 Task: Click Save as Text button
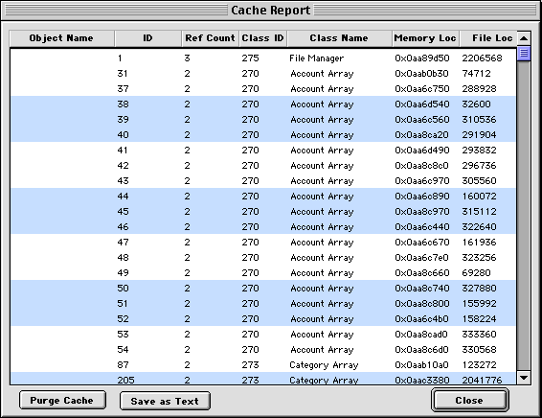click(x=165, y=401)
